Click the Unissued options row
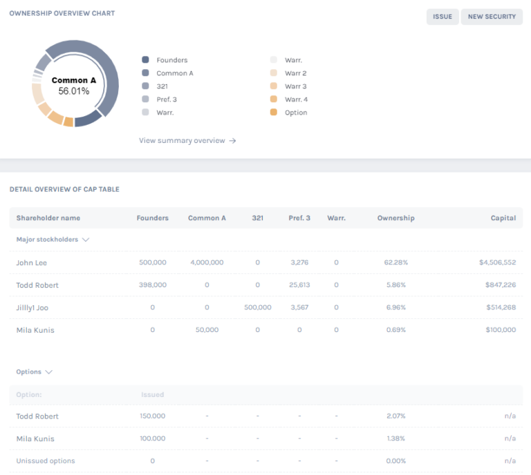The width and height of the screenshot is (531, 475). [46, 461]
